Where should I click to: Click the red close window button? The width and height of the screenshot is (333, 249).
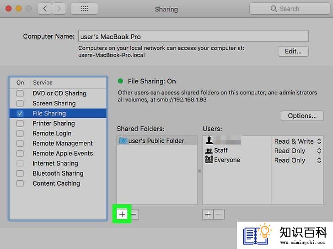pos(9,9)
